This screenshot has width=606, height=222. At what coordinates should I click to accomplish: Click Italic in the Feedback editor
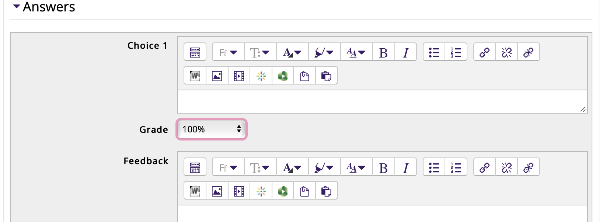[405, 167]
